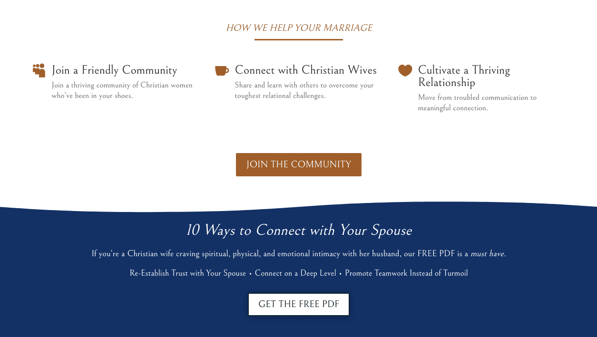Click the italic 'must have' text
Image resolution: width=597 pixels, height=337 pixels.
[488, 254]
